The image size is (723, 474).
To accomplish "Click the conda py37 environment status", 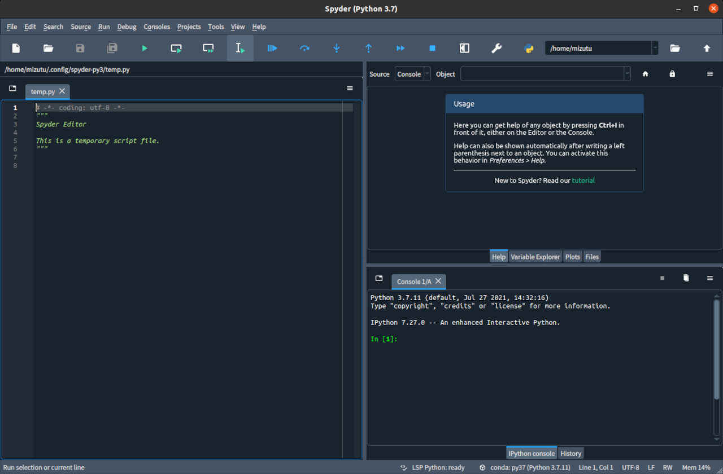I will click(525, 468).
